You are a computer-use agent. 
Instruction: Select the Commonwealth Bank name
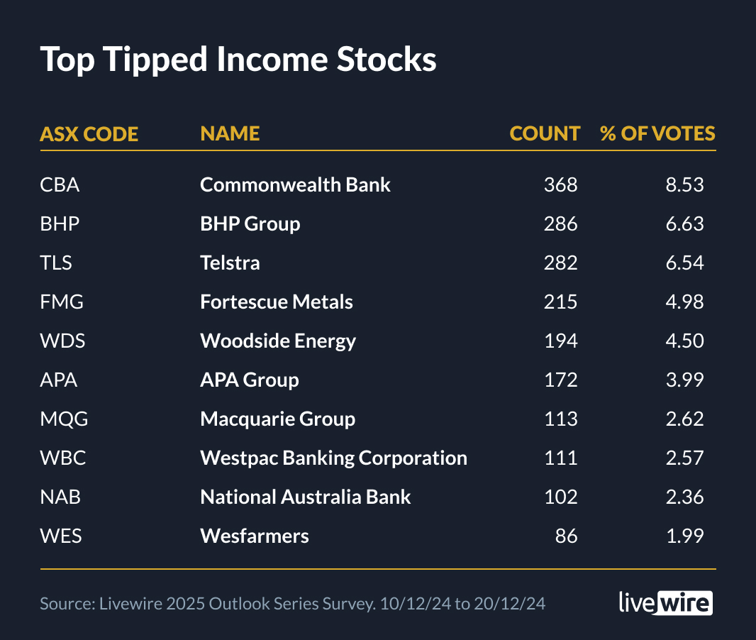coord(295,185)
